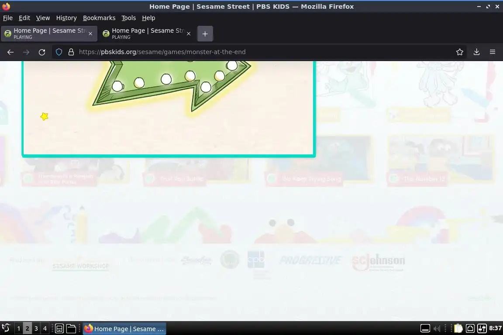The height and width of the screenshot is (335, 503).
Task: Open the clipboard manager tray icon
Action: point(458,328)
